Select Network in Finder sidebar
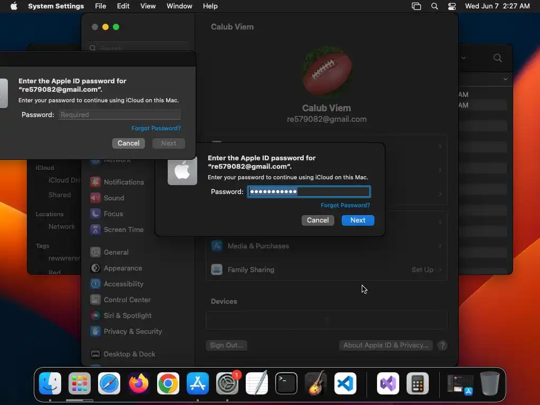Screen dimensions: 540x405 point(62,227)
